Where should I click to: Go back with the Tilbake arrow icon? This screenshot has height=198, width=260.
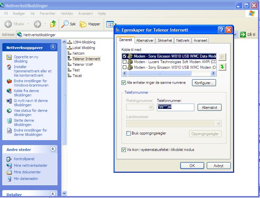pos(8,24)
